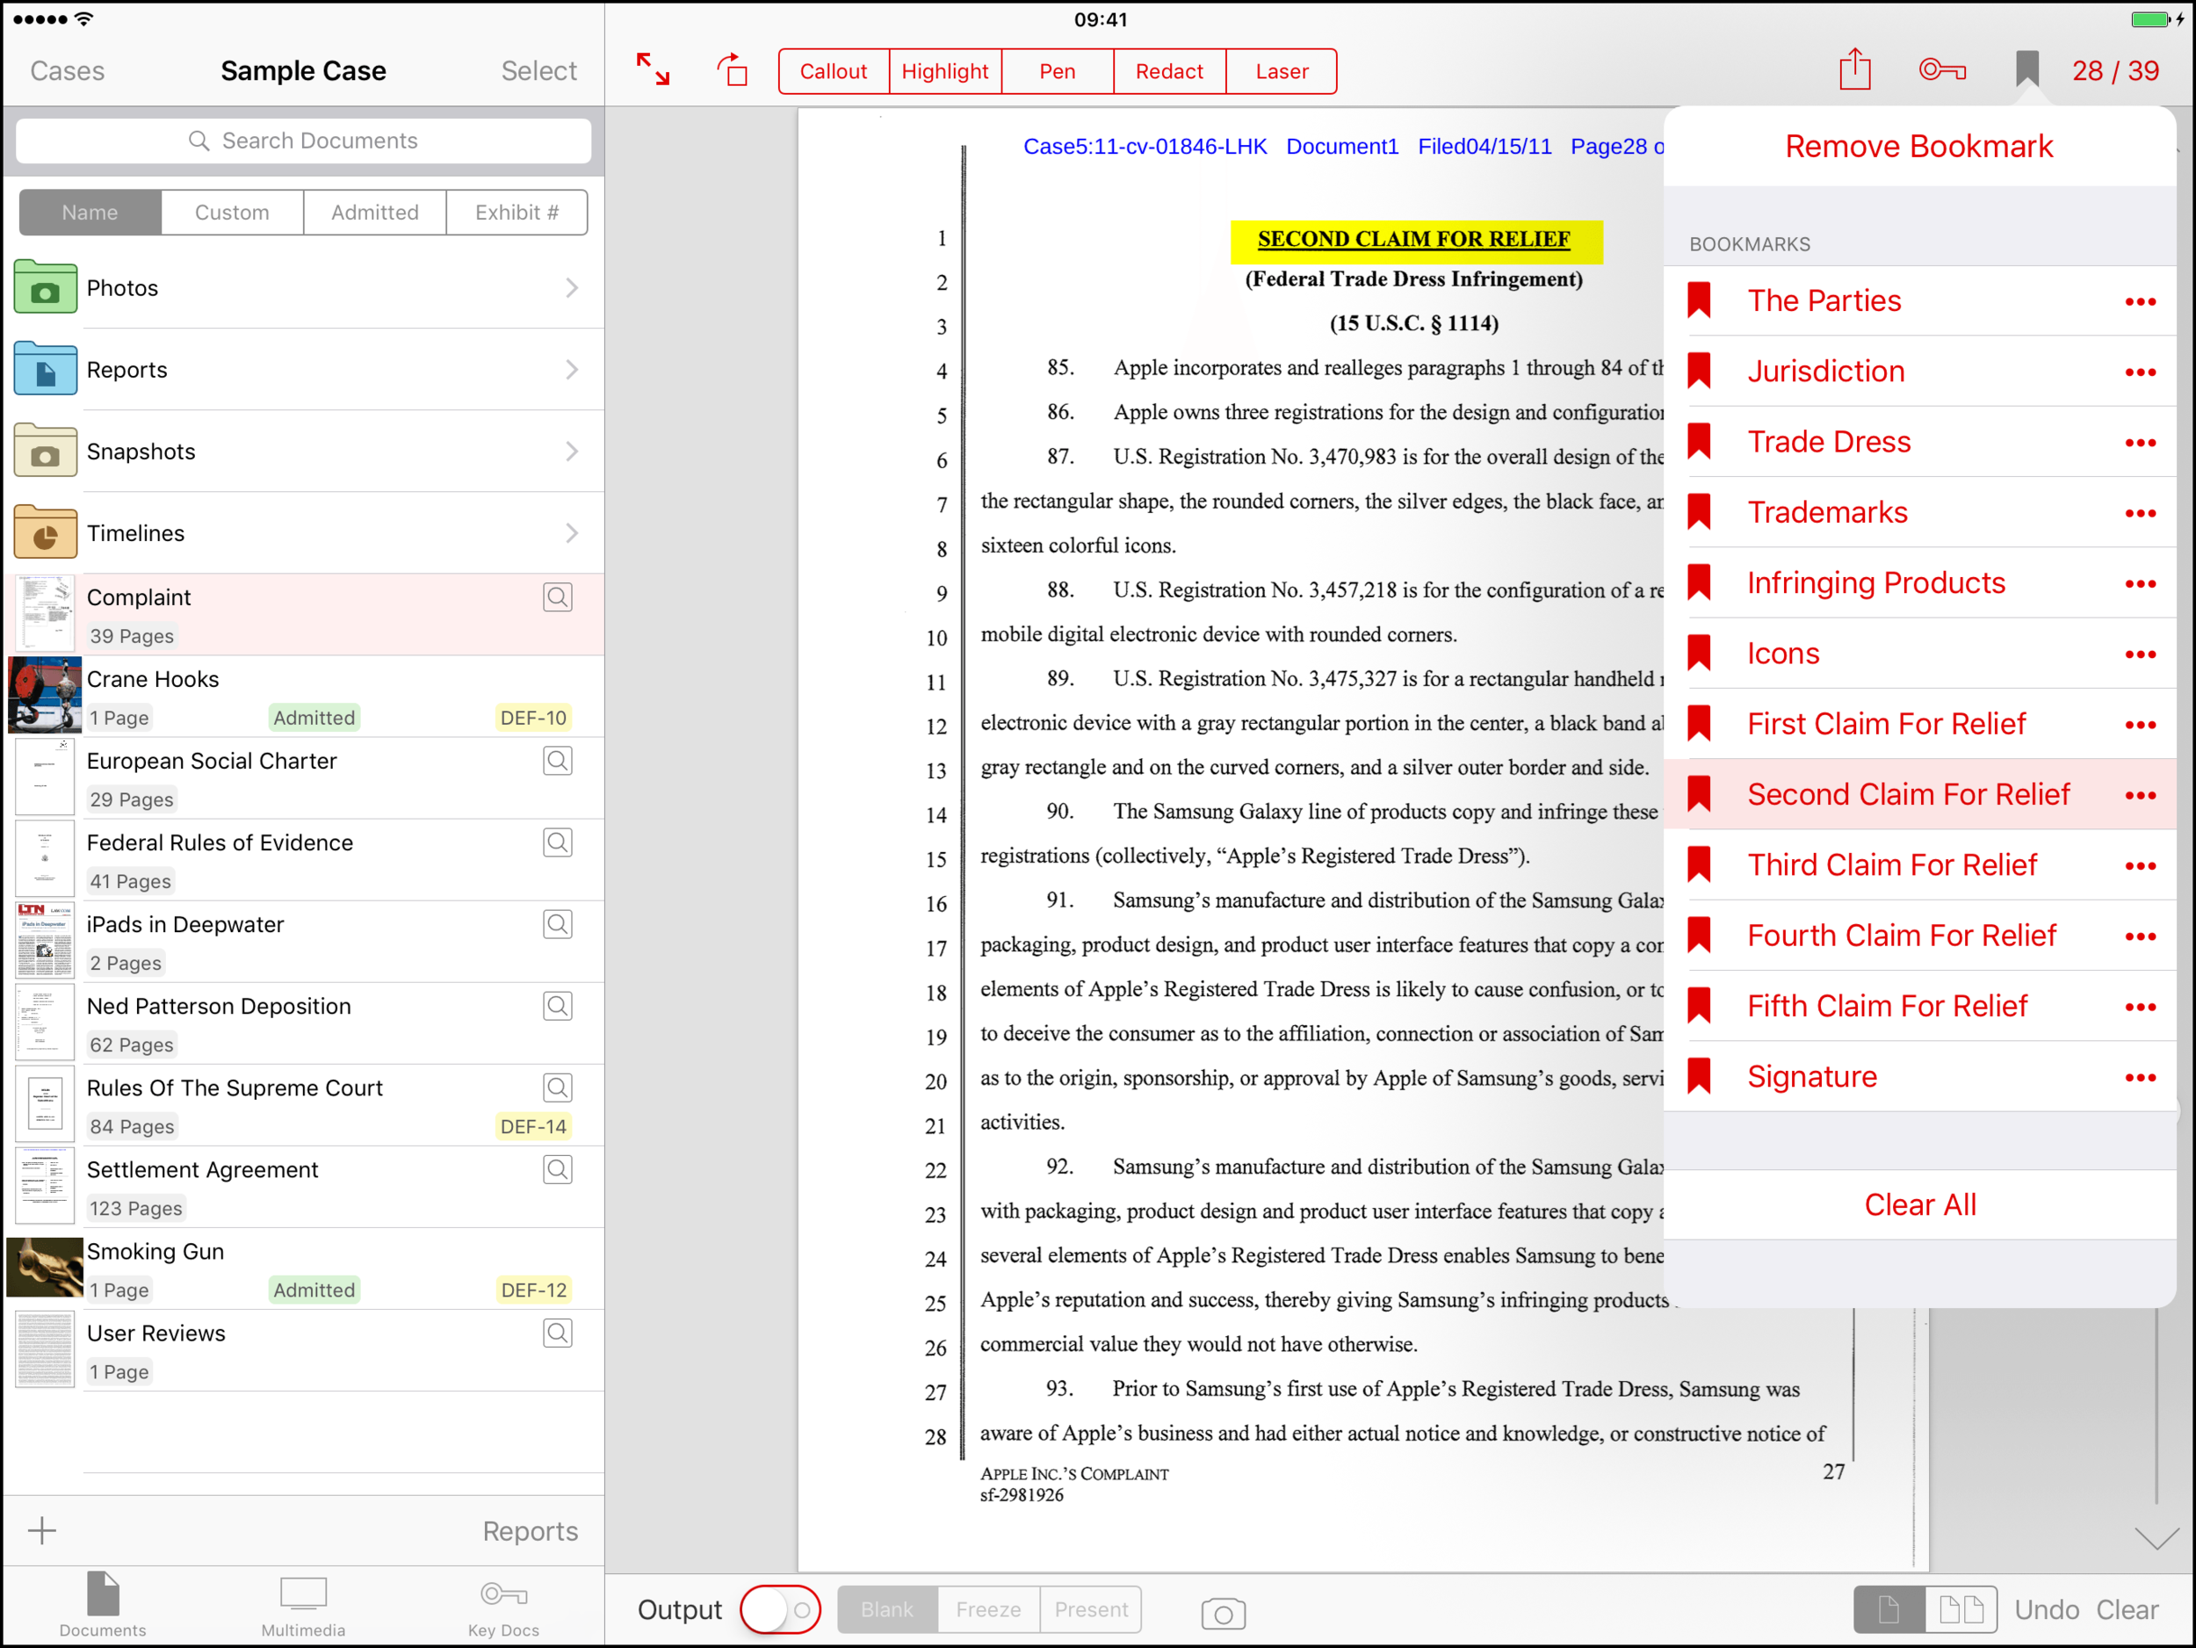Tap search icon for Federal Rules of Evidence
2196x1648 pixels.
pyautogui.click(x=558, y=842)
